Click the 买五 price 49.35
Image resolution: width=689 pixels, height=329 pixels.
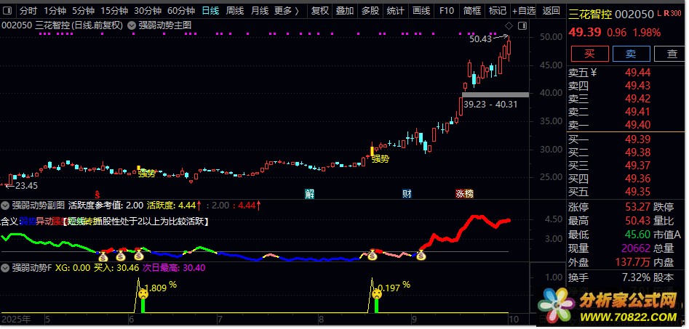pyautogui.click(x=637, y=192)
